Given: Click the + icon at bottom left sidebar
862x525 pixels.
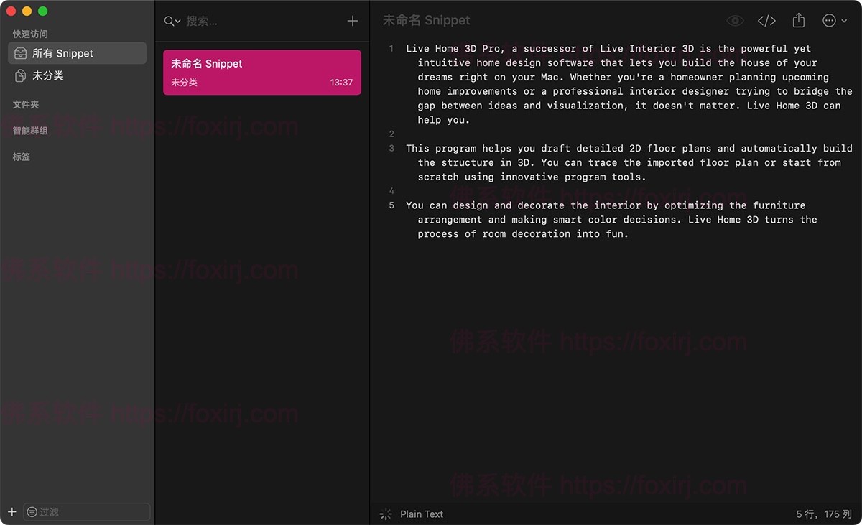Looking at the screenshot, I should click(x=12, y=511).
